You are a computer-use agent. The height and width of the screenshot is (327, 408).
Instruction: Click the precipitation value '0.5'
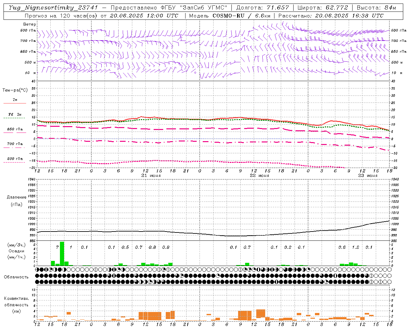[125, 247]
